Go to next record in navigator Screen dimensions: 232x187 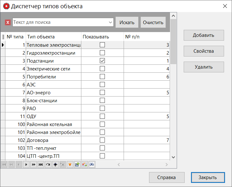click(26, 164)
